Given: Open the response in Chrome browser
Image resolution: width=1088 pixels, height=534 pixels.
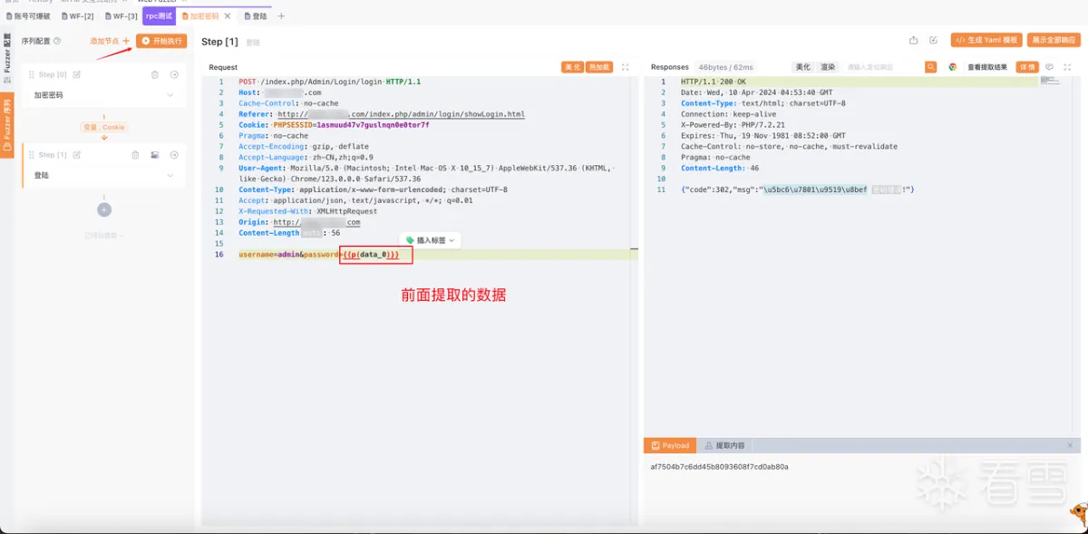Looking at the screenshot, I should [x=953, y=67].
